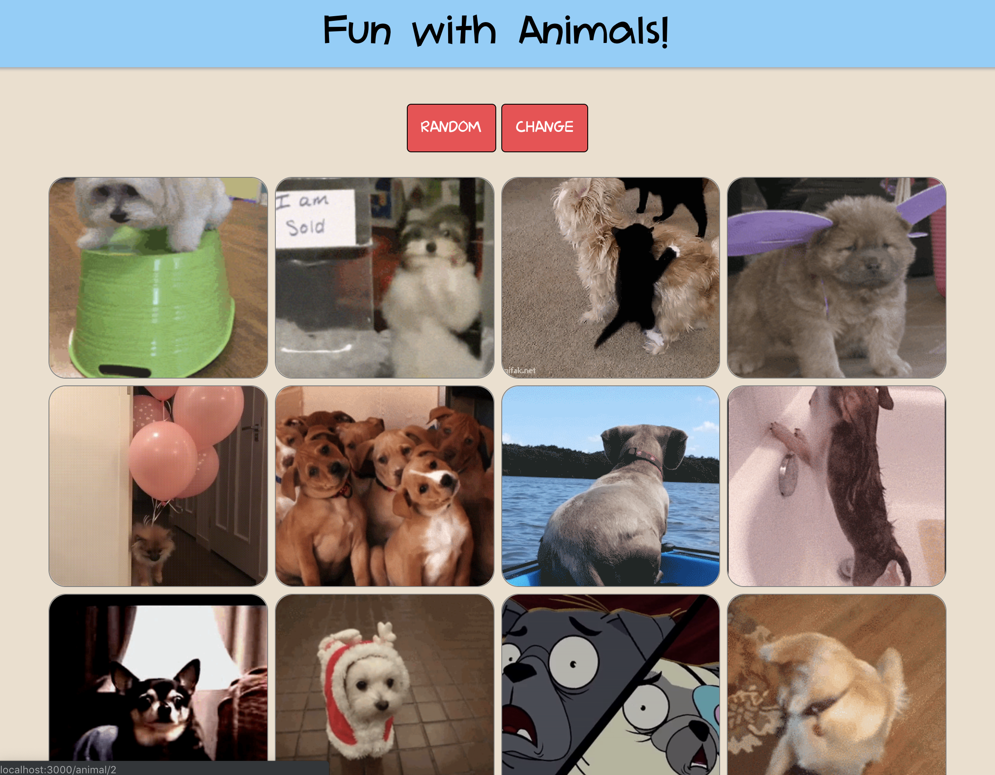The image size is (995, 775).
Task: Click the CHANGE button
Action: (x=544, y=128)
